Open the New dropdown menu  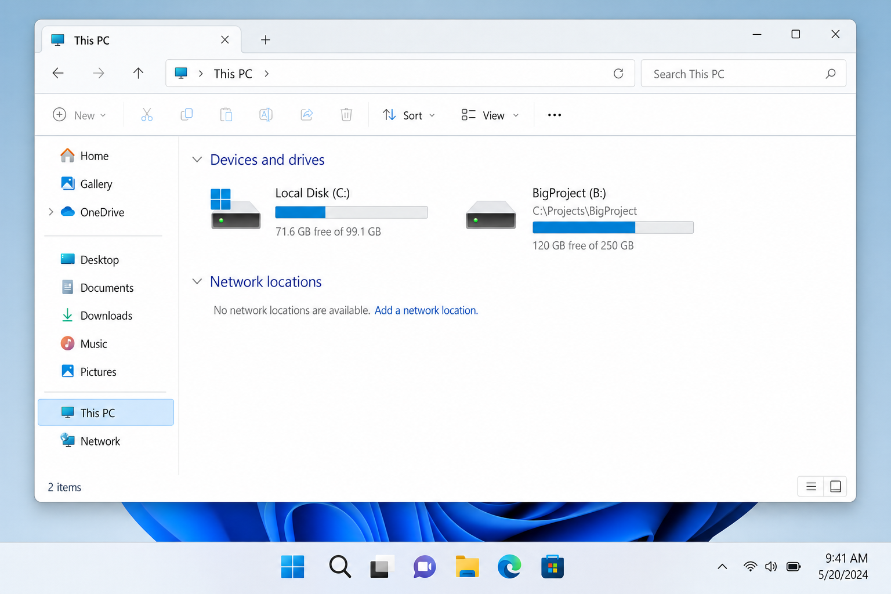coord(79,115)
